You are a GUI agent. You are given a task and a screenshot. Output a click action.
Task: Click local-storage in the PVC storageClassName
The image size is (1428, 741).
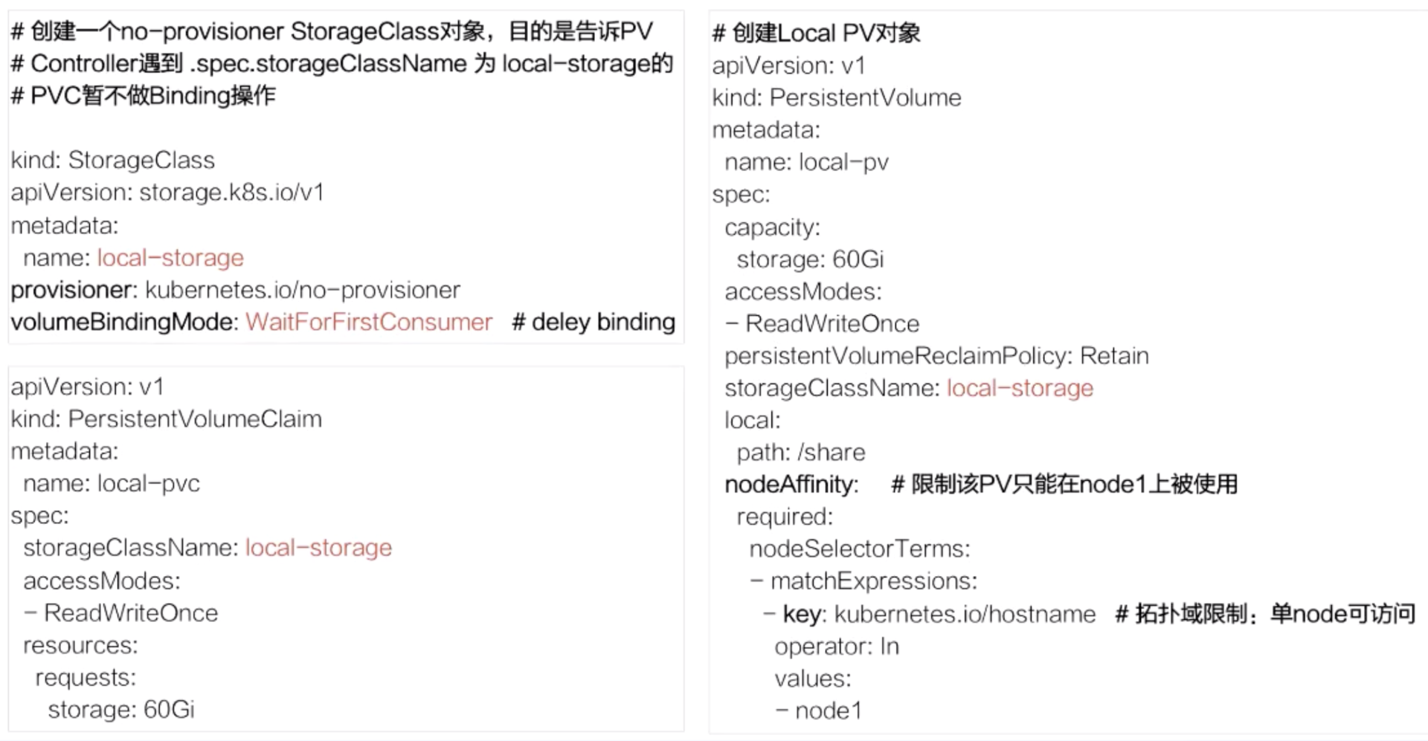(x=318, y=548)
